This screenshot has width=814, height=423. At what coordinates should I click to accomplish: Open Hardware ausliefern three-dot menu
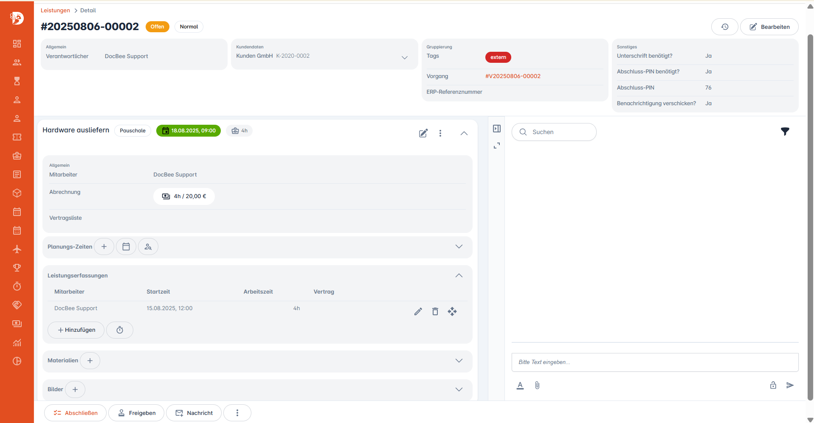440,133
